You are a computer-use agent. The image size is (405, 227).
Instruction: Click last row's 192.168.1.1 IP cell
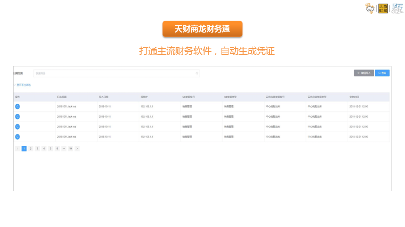[147, 137]
